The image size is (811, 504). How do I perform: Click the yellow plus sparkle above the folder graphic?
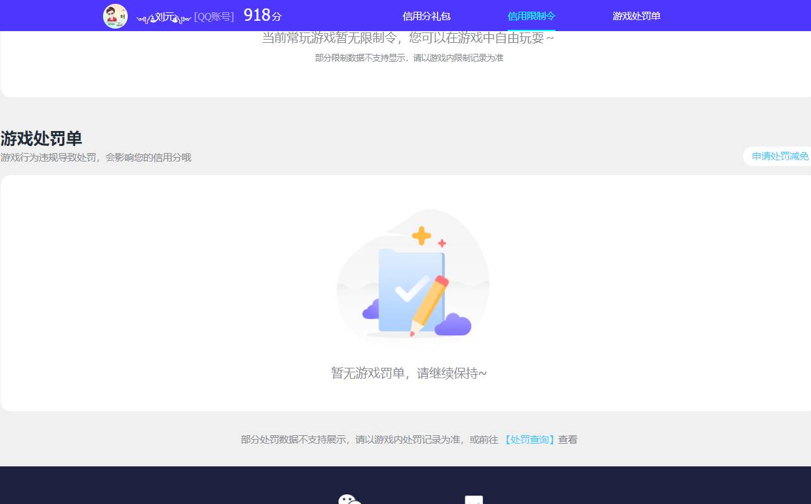pos(421,235)
